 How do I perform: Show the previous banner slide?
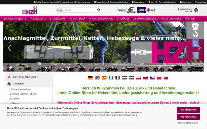tap(9, 48)
